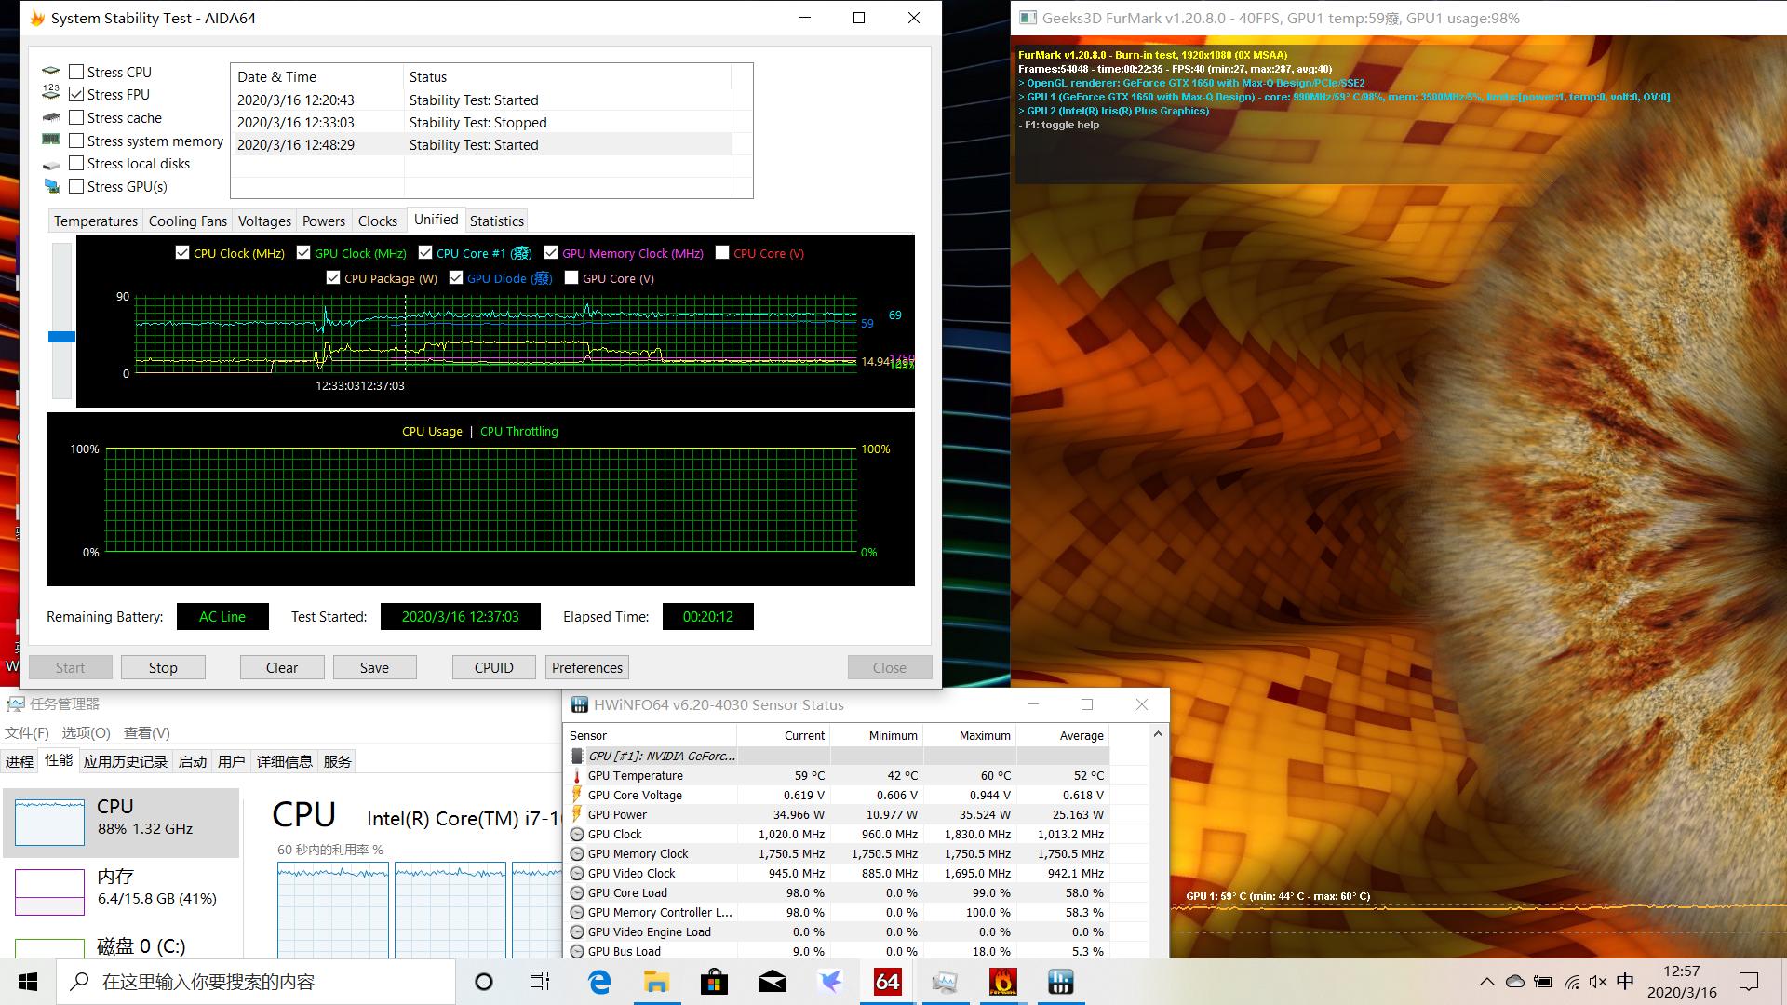Click the Stop button
The height and width of the screenshot is (1005, 1787).
(163, 667)
